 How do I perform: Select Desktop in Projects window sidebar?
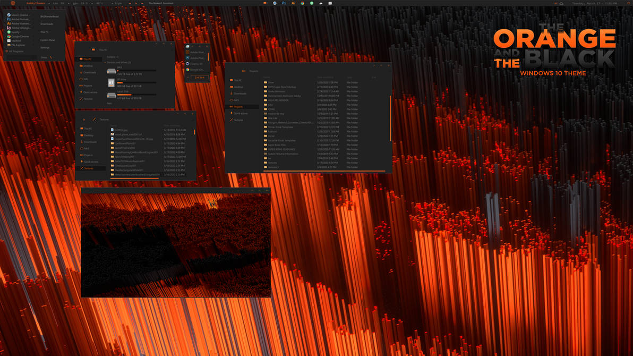pos(237,87)
